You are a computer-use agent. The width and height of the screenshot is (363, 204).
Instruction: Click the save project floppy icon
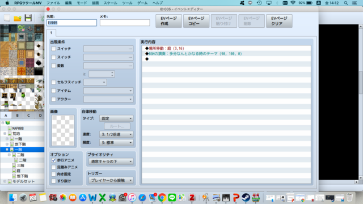tap(28, 18)
